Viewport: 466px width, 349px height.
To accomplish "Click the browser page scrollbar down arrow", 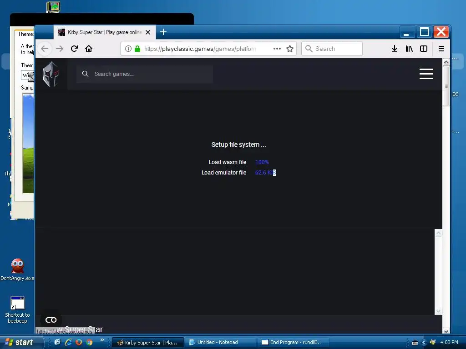I will coord(446,330).
